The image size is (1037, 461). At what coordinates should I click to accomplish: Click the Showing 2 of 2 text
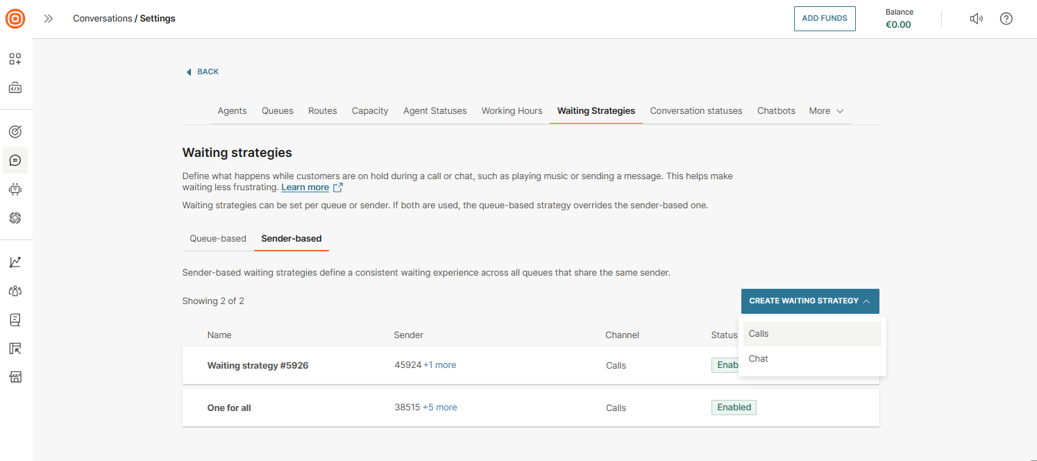[x=213, y=301]
